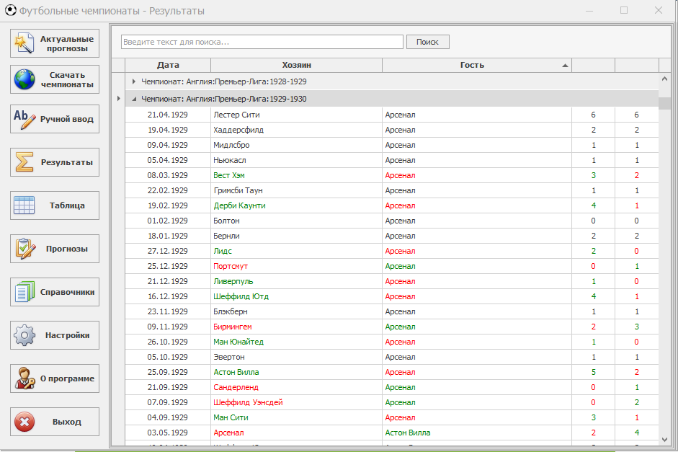This screenshot has width=678, height=452.
Task: Select Эвертон cell
Action: (x=297, y=357)
